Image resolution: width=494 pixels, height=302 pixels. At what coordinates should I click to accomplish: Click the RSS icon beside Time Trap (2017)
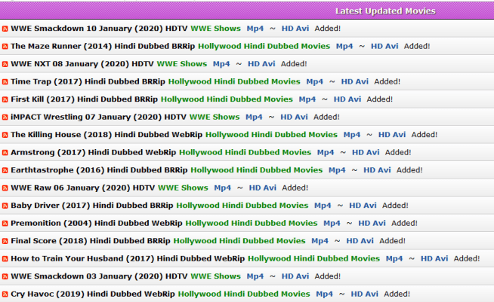[x=5, y=82]
